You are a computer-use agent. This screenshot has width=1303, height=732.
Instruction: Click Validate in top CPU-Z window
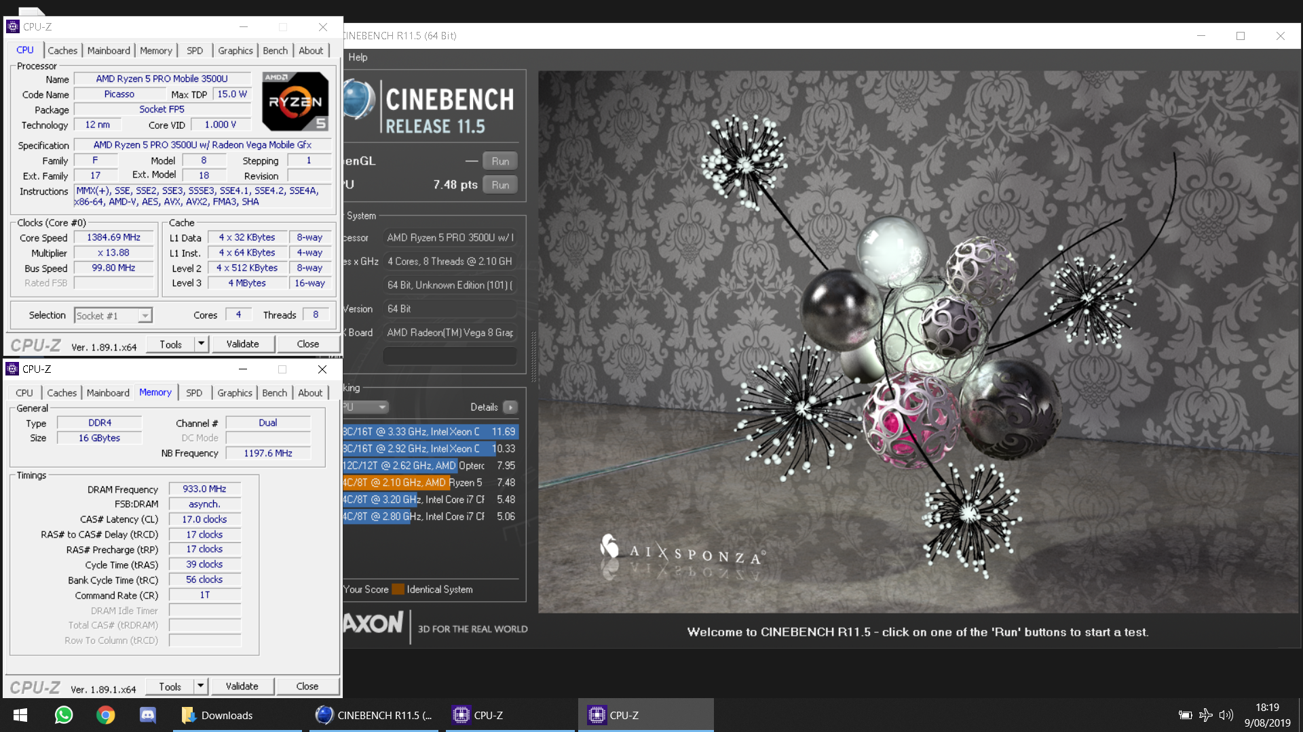243,344
